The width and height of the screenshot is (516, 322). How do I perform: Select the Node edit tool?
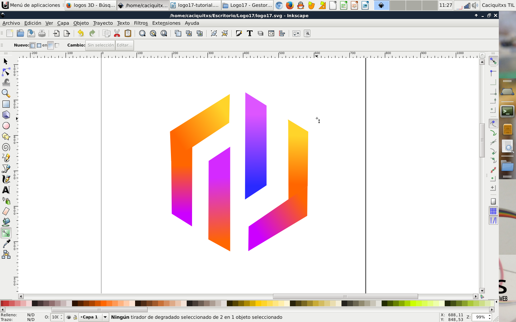point(6,72)
